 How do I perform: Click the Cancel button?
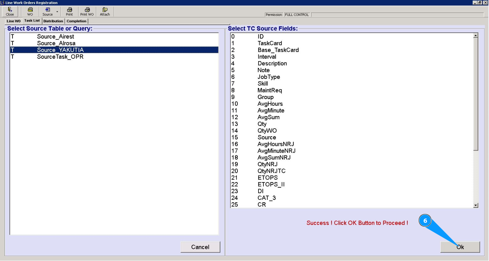(200, 247)
